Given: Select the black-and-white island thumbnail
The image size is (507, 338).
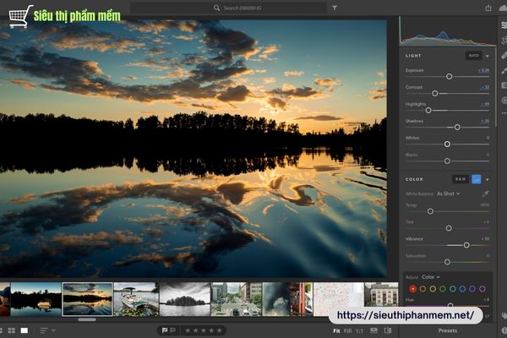Looking at the screenshot, I should (184, 299).
